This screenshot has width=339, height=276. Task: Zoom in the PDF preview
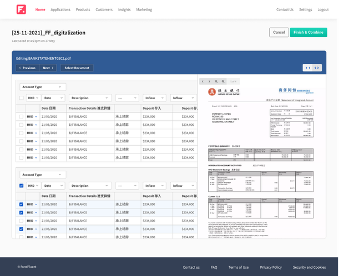click(223, 81)
